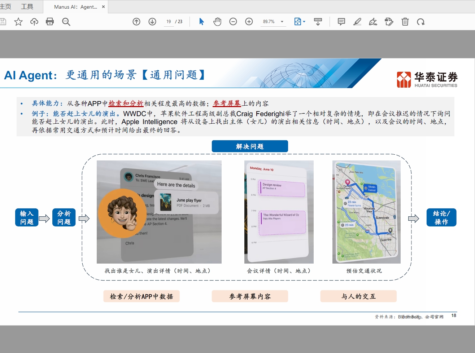Zoom out with minus button

pyautogui.click(x=233, y=22)
